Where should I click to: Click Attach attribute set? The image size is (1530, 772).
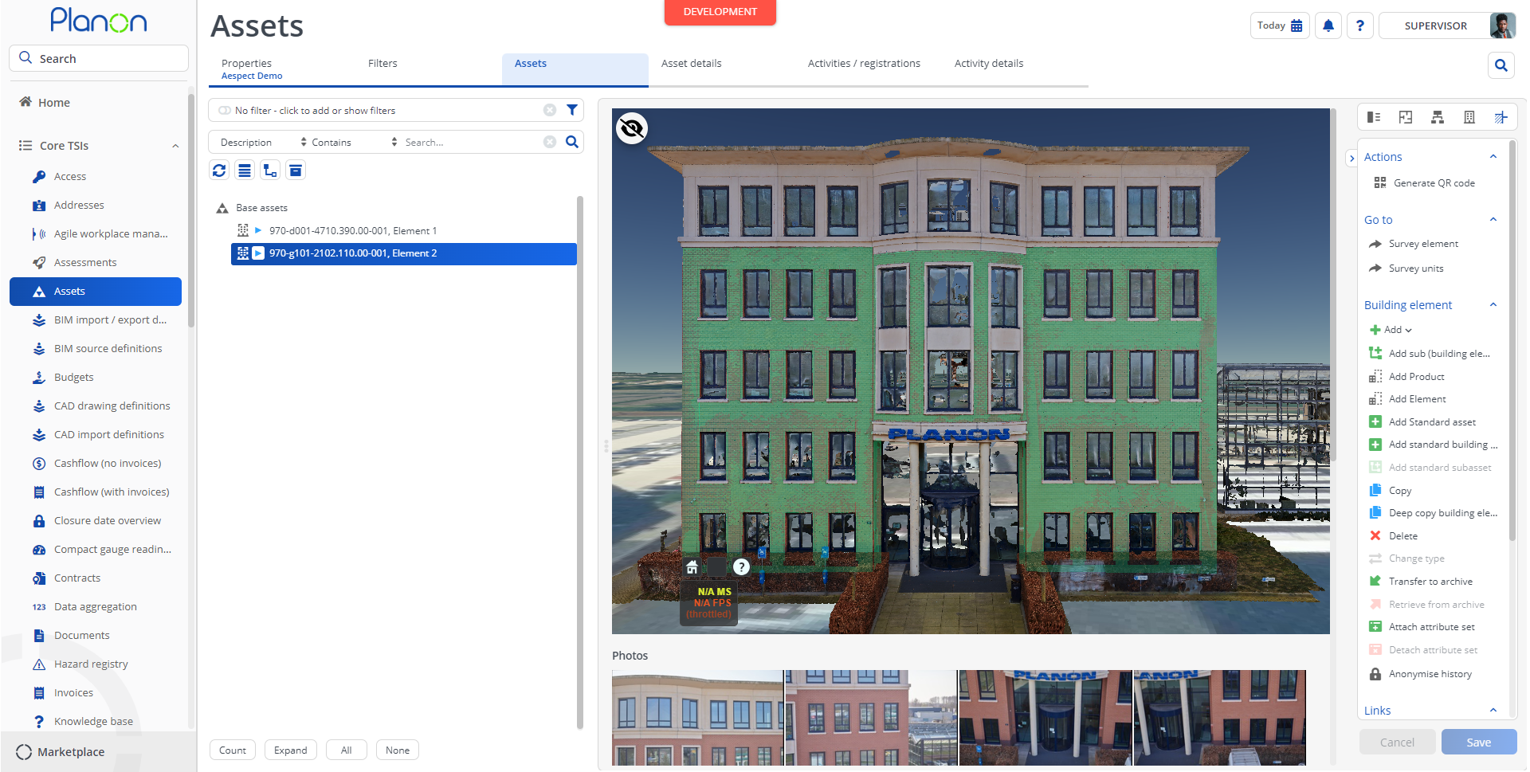coord(1422,627)
